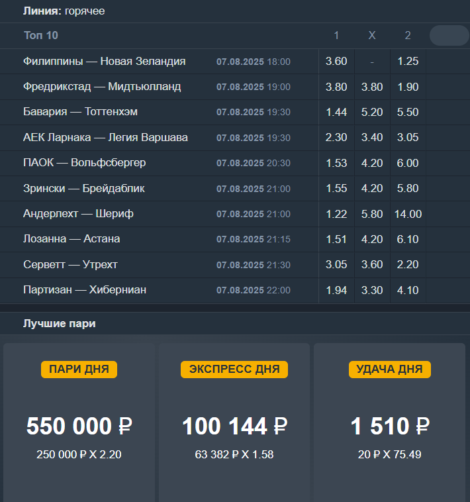Select 6.00 odds on Вольфсбергер win
The image size is (470, 502).
408,163
